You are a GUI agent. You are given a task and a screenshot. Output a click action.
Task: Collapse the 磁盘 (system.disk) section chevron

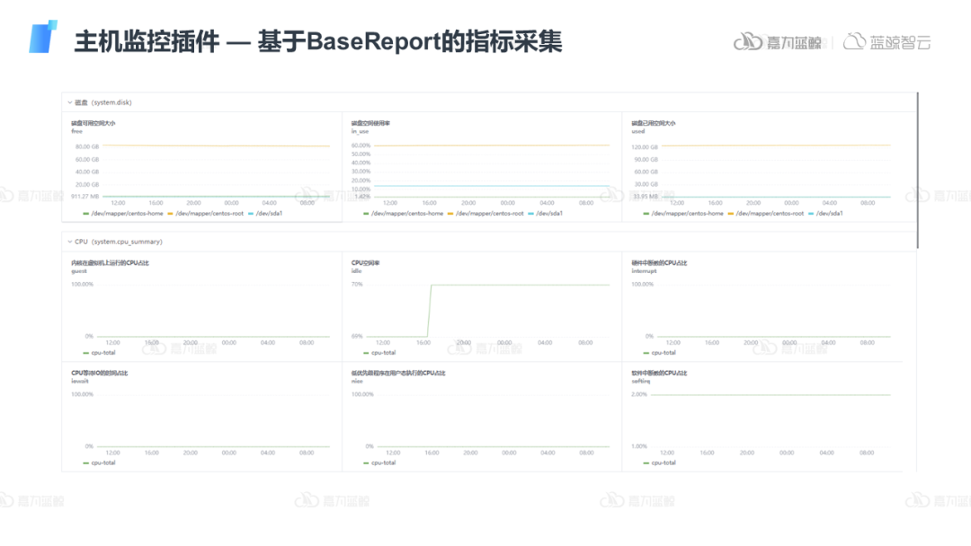pyautogui.click(x=69, y=102)
